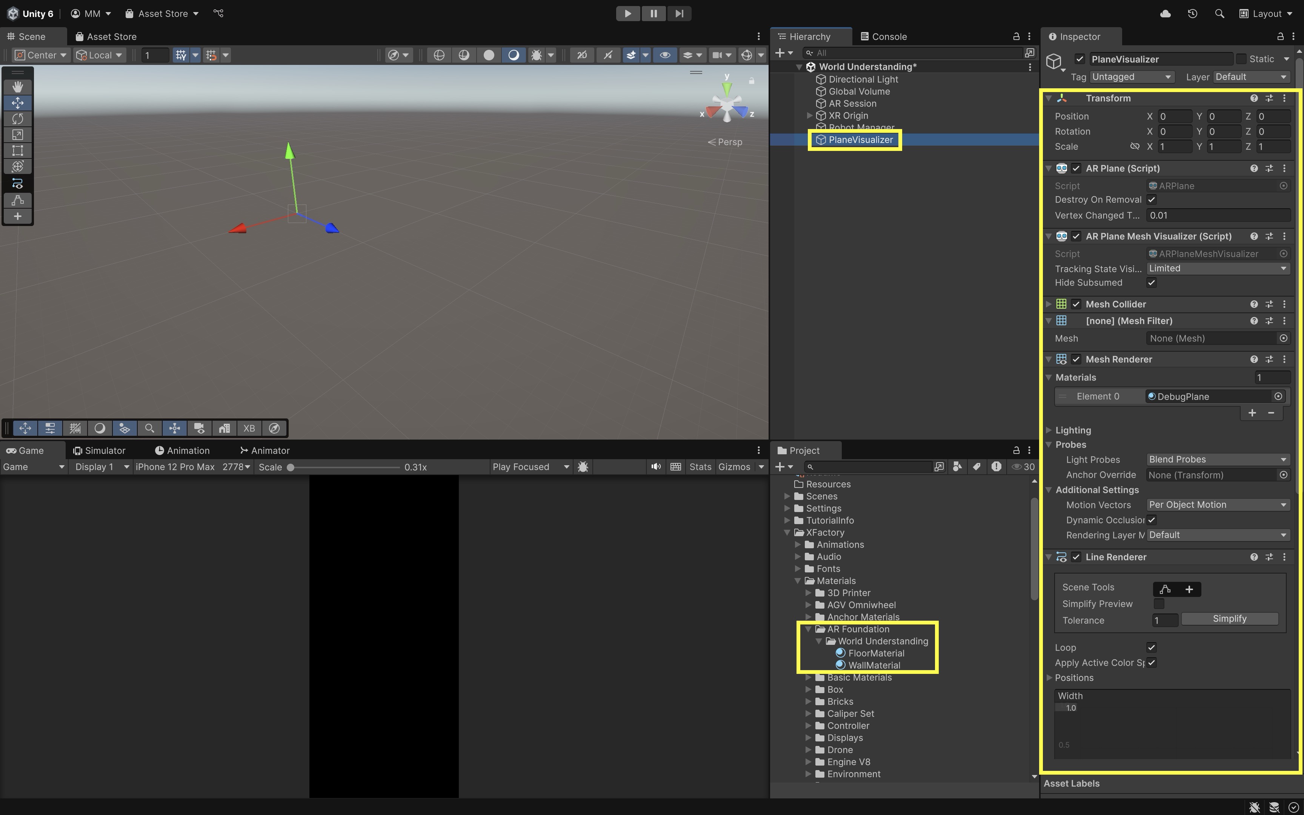Toggle the Hide Subsumed checkbox
The width and height of the screenshot is (1304, 815).
tap(1152, 283)
